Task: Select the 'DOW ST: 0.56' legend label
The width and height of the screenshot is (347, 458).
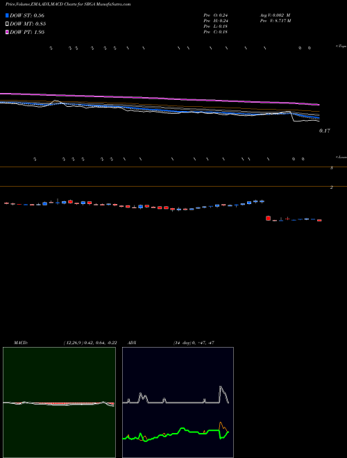Action: 27,15
